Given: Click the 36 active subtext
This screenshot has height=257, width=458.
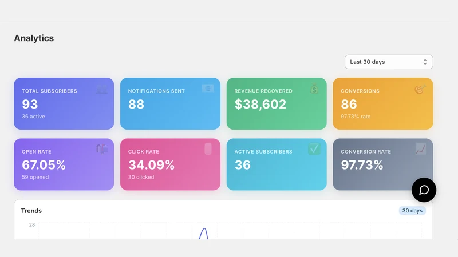Looking at the screenshot, I should tap(33, 117).
